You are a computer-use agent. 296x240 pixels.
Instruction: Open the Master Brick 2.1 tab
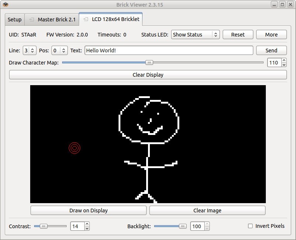click(x=52, y=20)
